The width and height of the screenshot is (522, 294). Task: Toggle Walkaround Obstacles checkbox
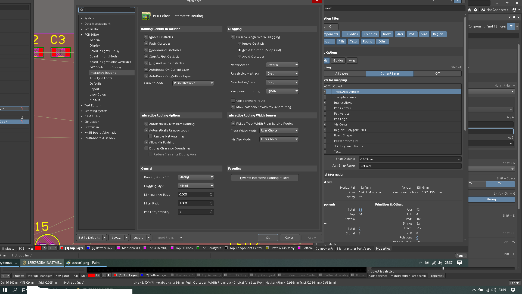pyautogui.click(x=146, y=50)
